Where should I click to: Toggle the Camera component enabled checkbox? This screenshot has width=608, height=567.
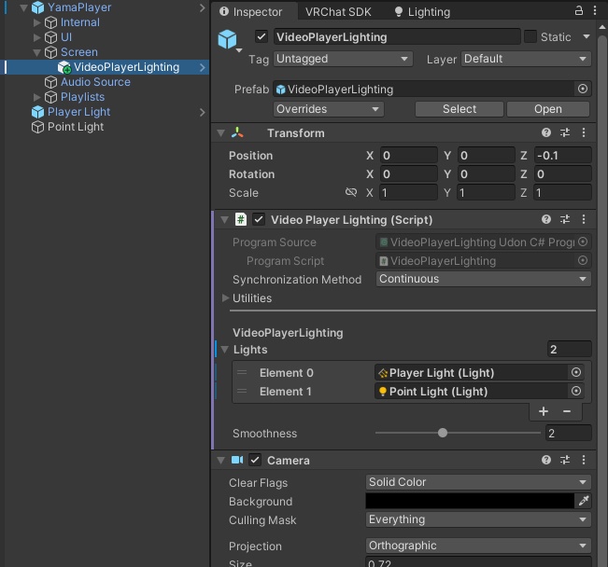[255, 460]
